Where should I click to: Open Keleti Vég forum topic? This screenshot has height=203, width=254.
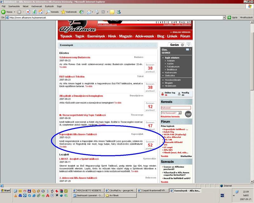coord(169,132)
